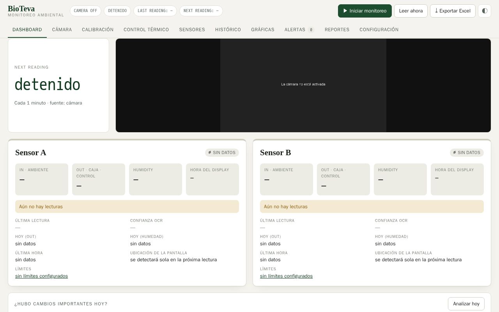Screen dimensions: 499x312
Task: Export data with Exportar Excel
Action: tap(453, 11)
